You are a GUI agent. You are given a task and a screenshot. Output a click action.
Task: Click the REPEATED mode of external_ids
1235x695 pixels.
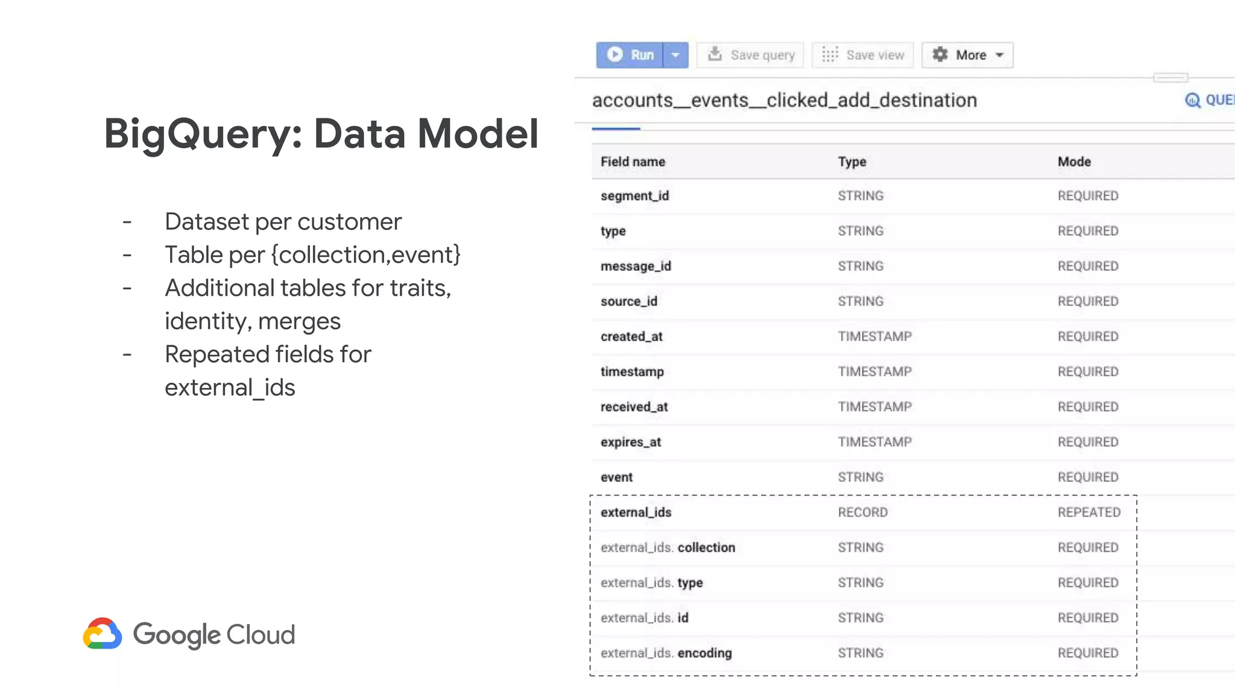pos(1088,512)
